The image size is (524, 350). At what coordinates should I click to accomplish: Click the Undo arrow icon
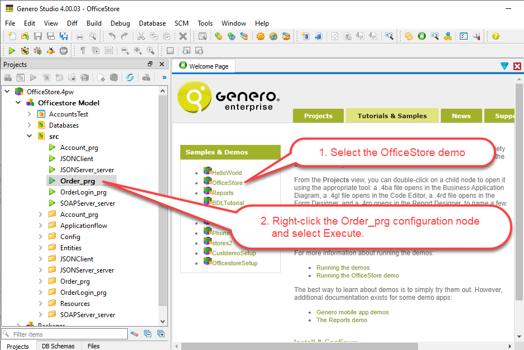coord(112,36)
